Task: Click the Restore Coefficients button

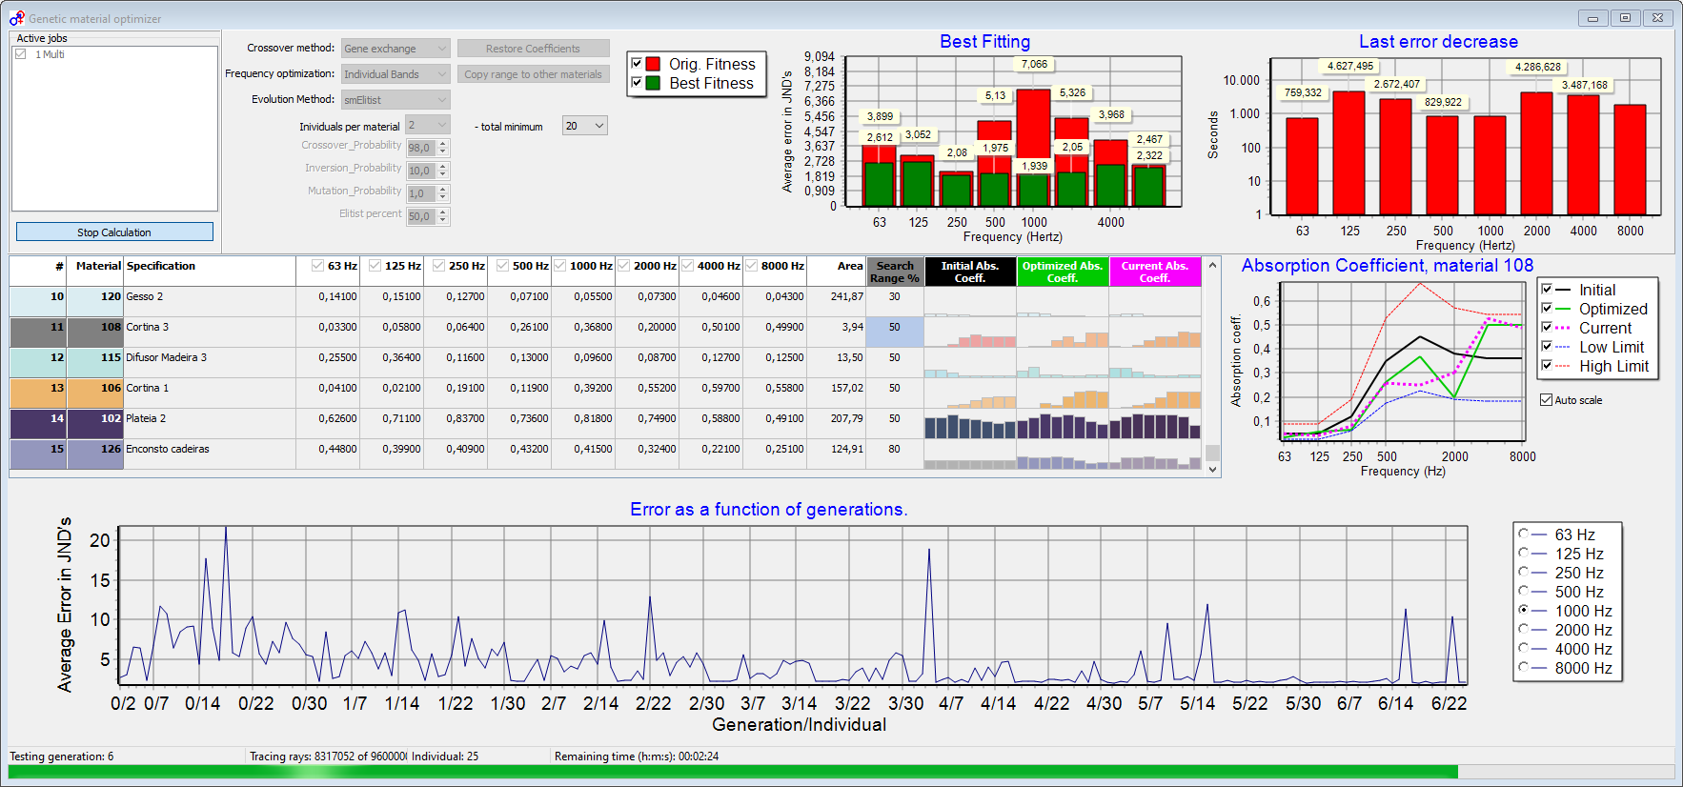Action: tap(533, 49)
